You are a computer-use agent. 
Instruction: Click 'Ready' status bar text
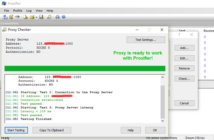[5, 138]
